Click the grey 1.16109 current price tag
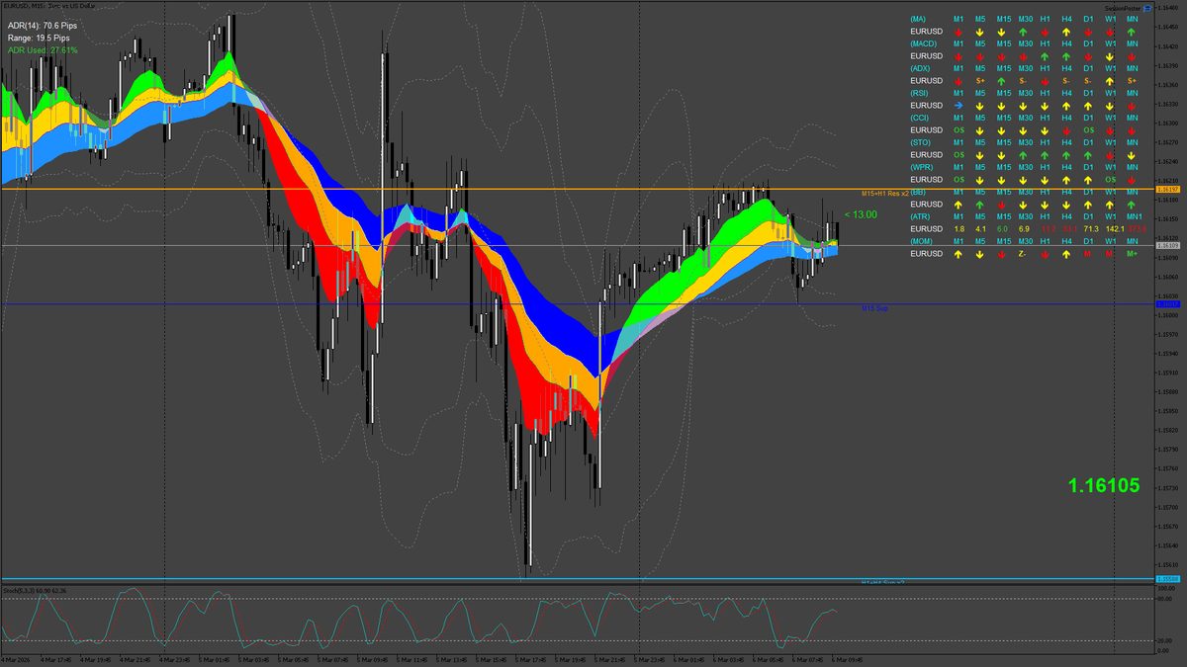1187x667 pixels. click(x=1168, y=245)
